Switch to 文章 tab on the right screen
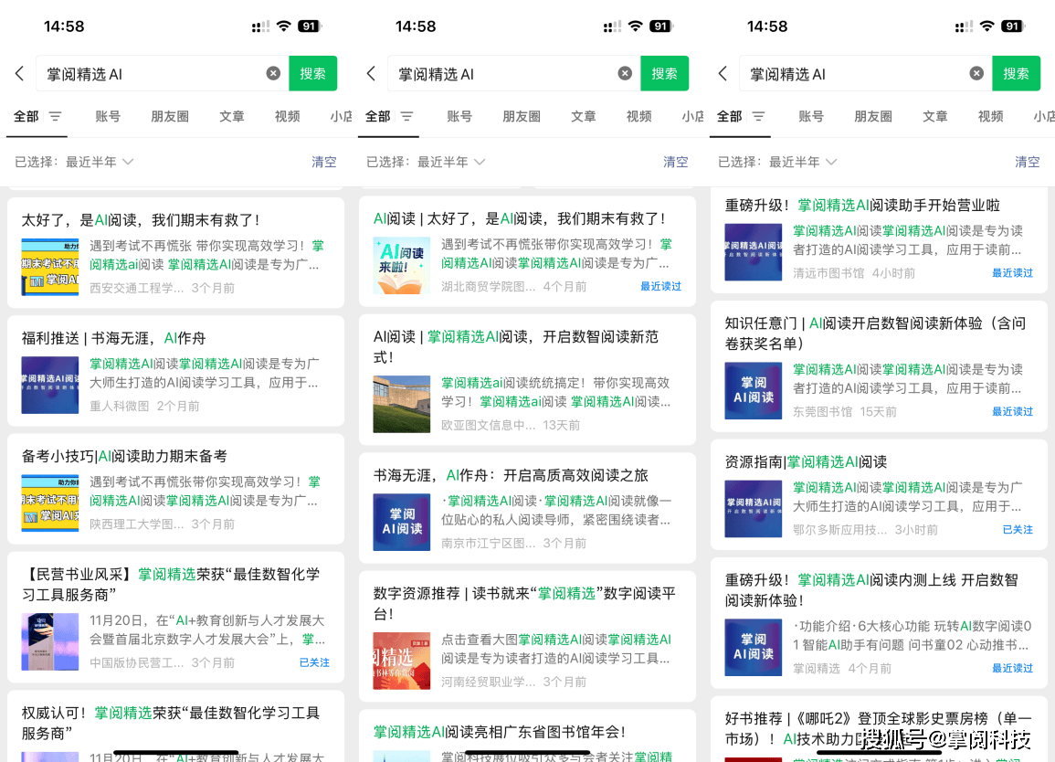Screen dimensions: 1055x762 [x=935, y=116]
